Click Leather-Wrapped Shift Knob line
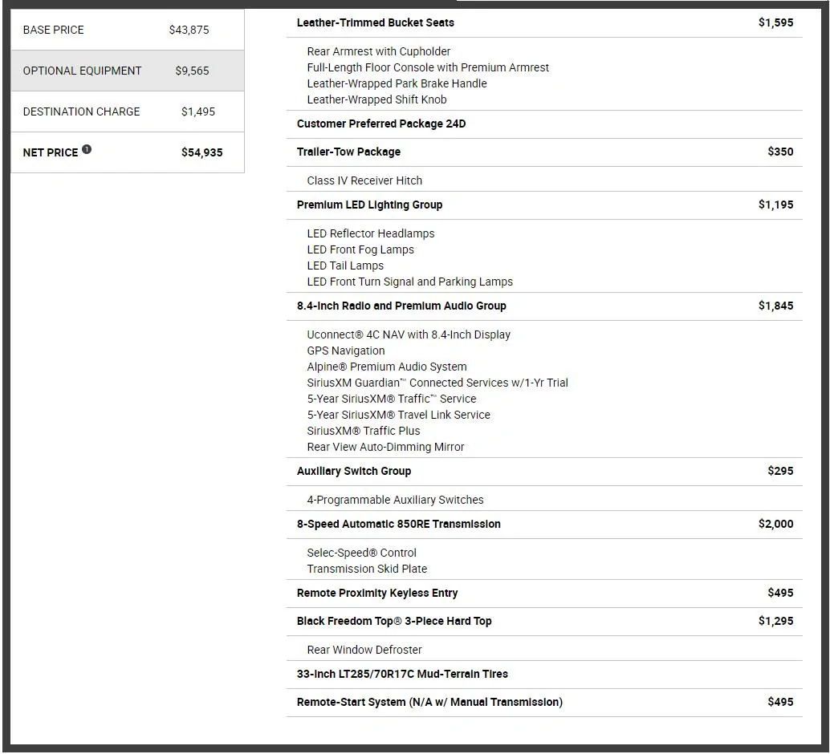 click(x=376, y=99)
